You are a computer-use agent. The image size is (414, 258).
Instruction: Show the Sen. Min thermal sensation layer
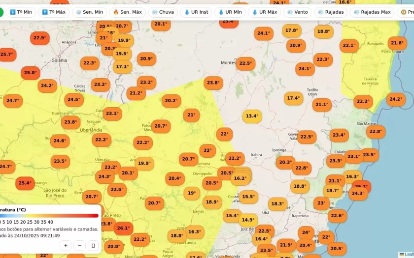89,12
